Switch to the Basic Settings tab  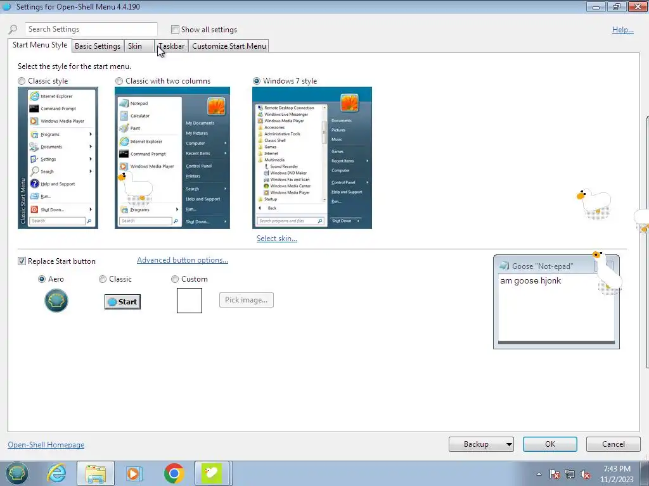[98, 46]
